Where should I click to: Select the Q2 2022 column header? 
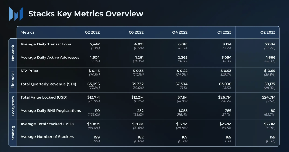[x=92, y=32]
